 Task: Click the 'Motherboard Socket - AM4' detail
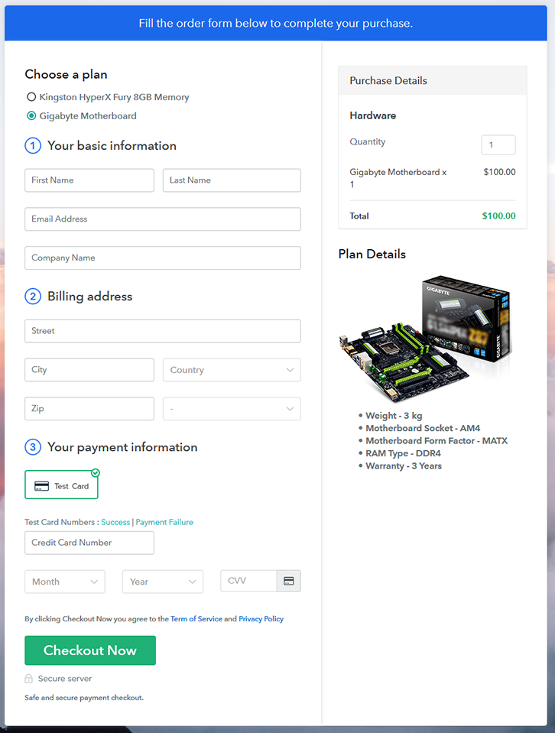click(423, 428)
